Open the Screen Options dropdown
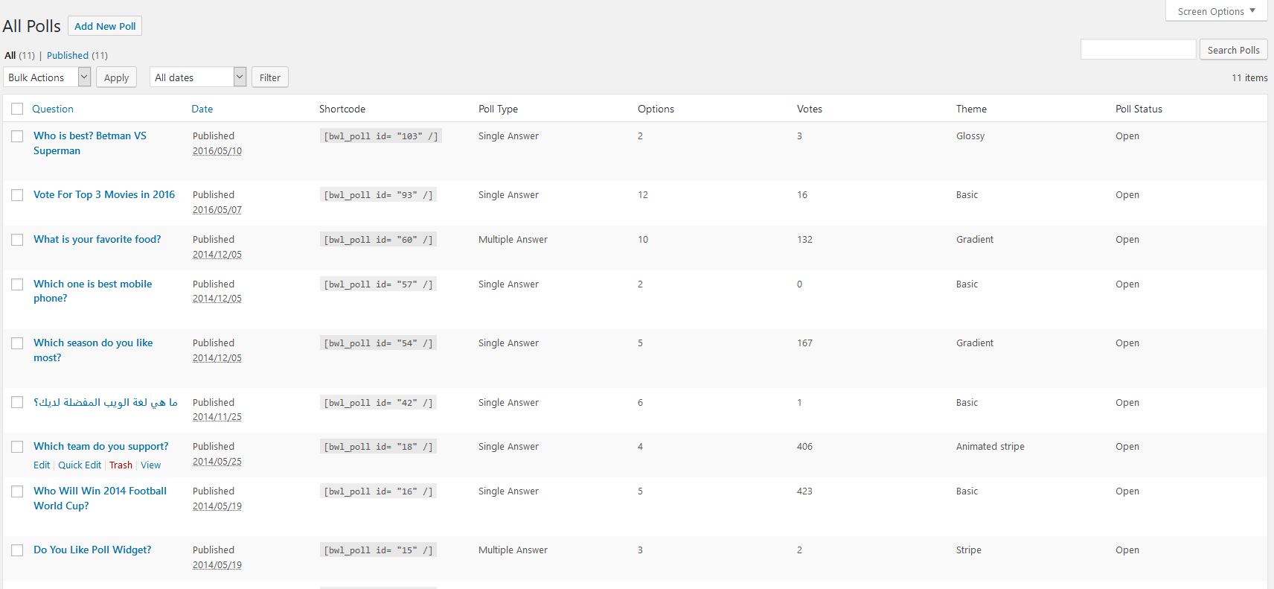 1216,11
